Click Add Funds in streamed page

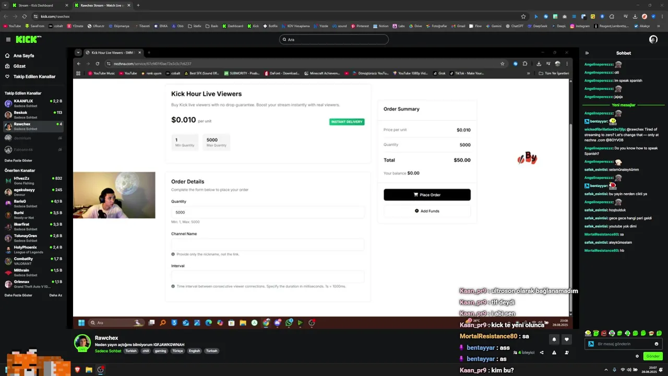click(x=427, y=211)
